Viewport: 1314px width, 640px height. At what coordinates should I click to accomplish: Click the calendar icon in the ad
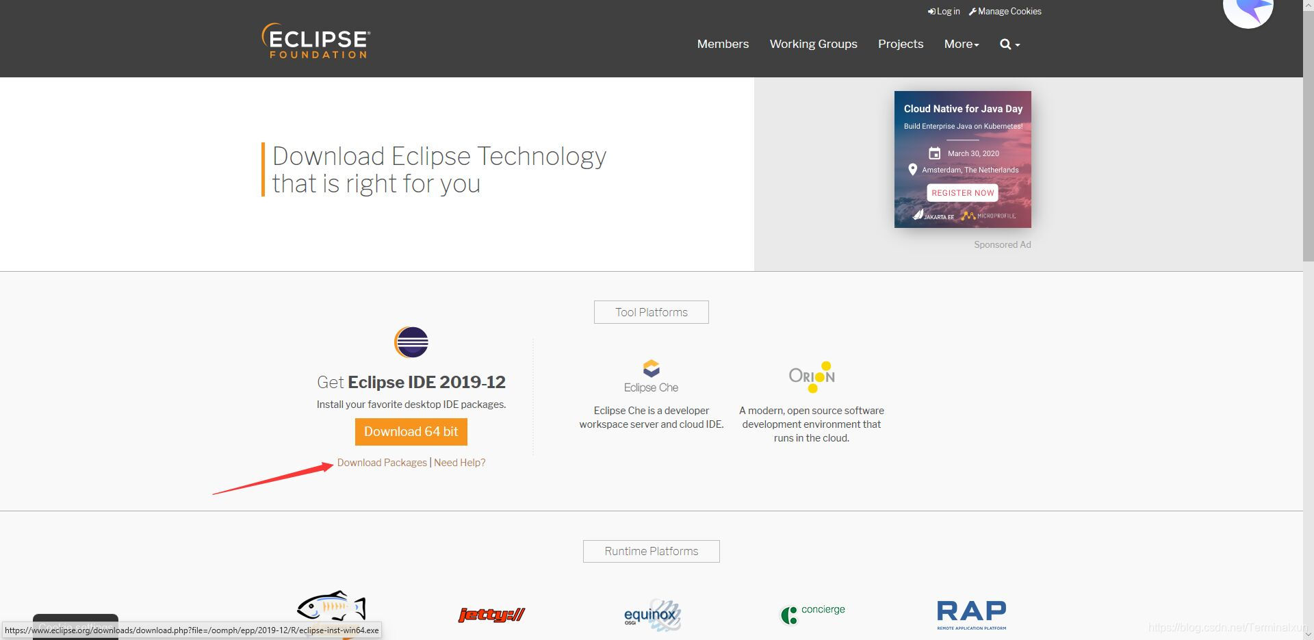(934, 153)
